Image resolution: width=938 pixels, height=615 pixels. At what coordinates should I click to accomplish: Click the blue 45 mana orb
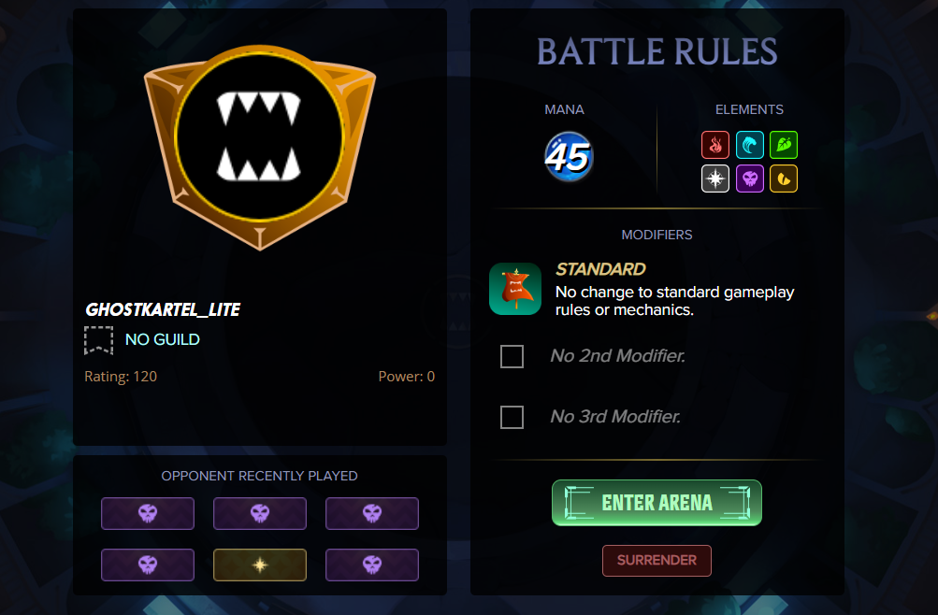coord(569,157)
